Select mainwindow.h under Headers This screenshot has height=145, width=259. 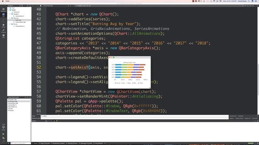(20, 16)
